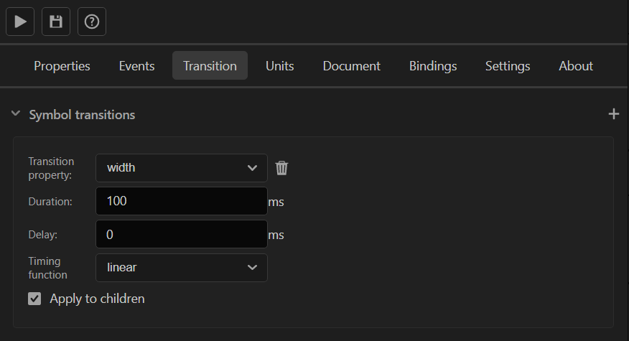Collapse the Symbol transitions section
This screenshot has height=341, width=629.
click(16, 114)
